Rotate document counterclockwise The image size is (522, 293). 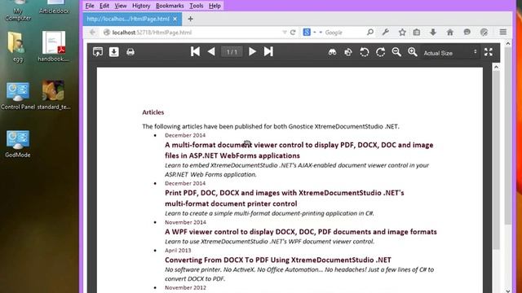365,52
